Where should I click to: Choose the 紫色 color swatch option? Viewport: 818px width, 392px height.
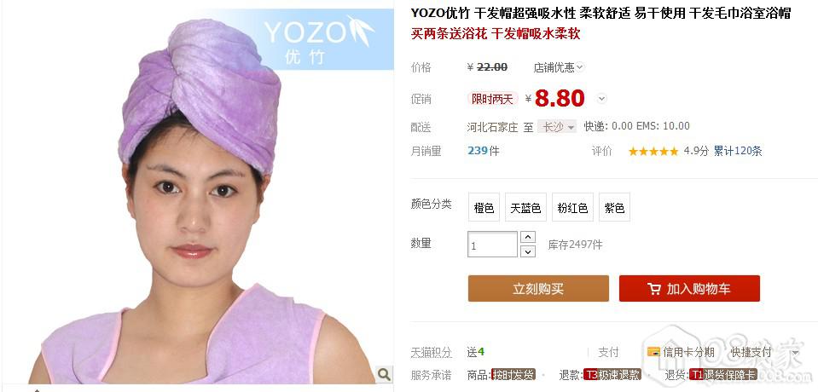[614, 207]
